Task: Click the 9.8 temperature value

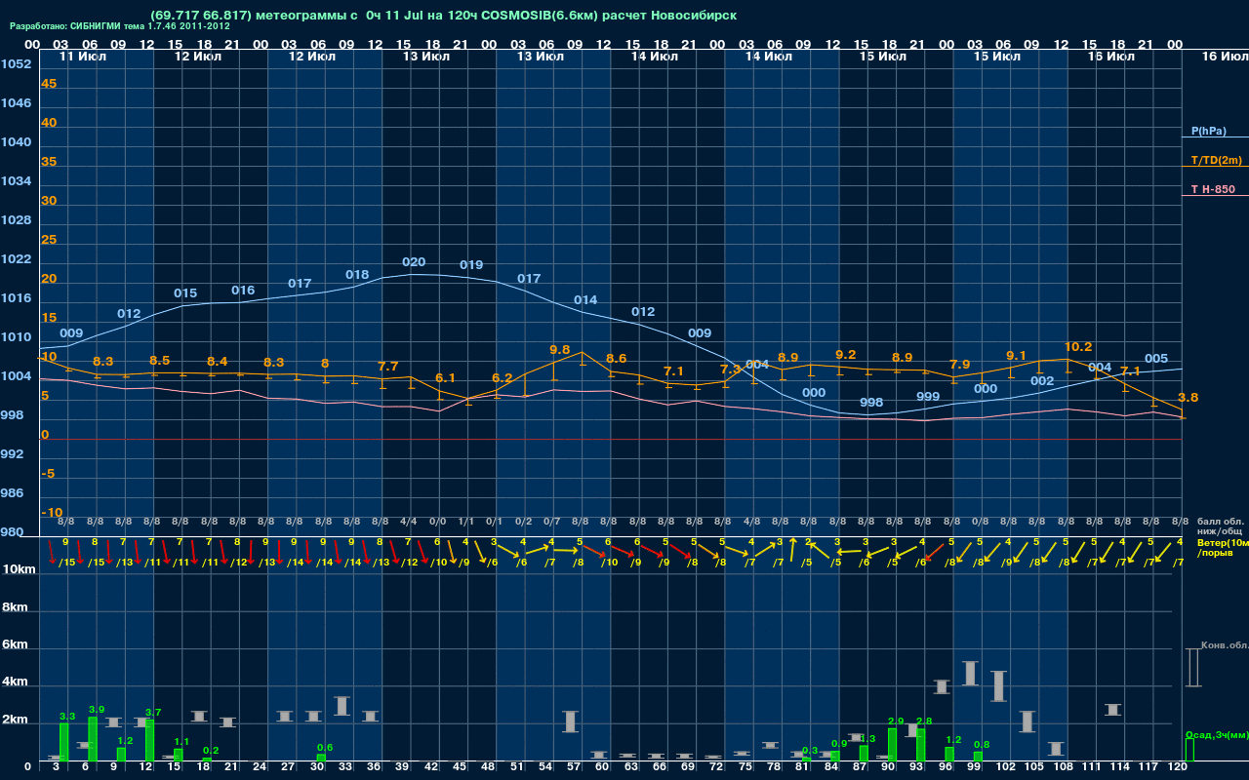Action: click(560, 349)
